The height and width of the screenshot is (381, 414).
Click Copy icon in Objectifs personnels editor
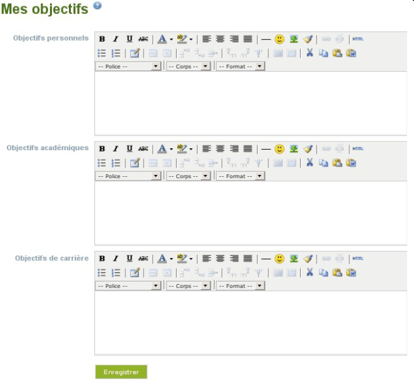click(x=323, y=53)
